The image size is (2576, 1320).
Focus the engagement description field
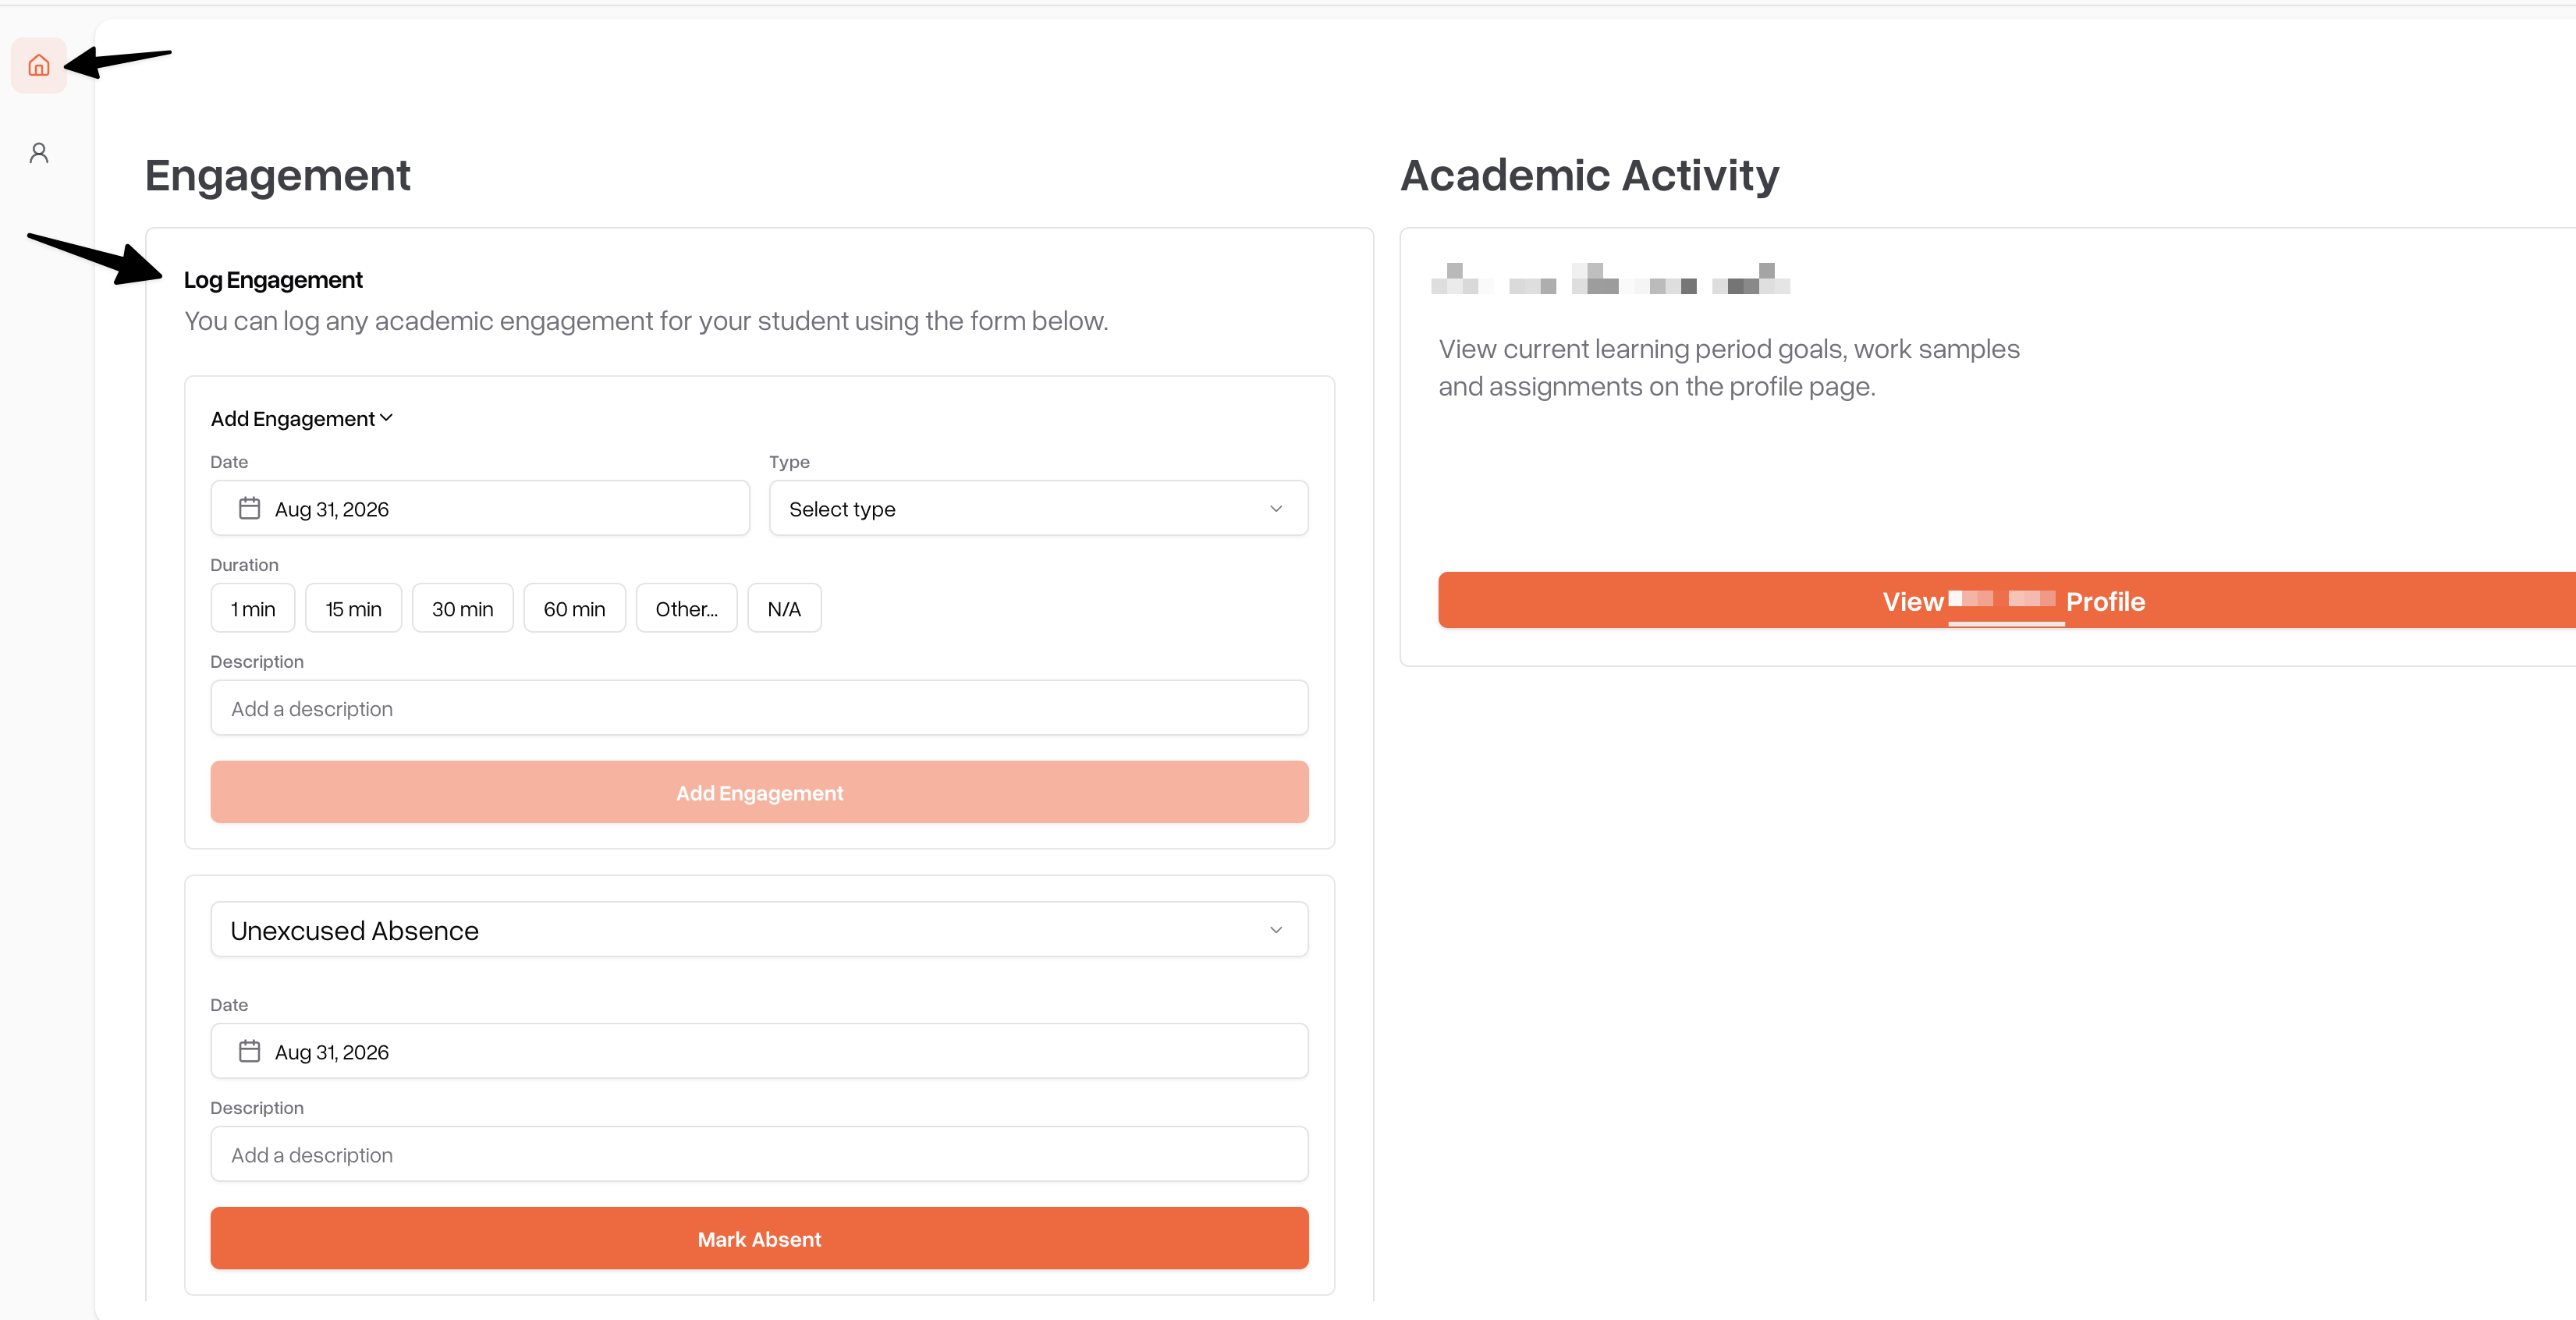coord(759,709)
